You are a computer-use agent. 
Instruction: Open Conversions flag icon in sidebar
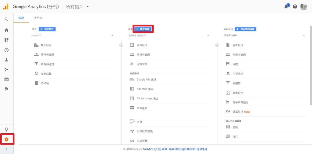coord(6,89)
